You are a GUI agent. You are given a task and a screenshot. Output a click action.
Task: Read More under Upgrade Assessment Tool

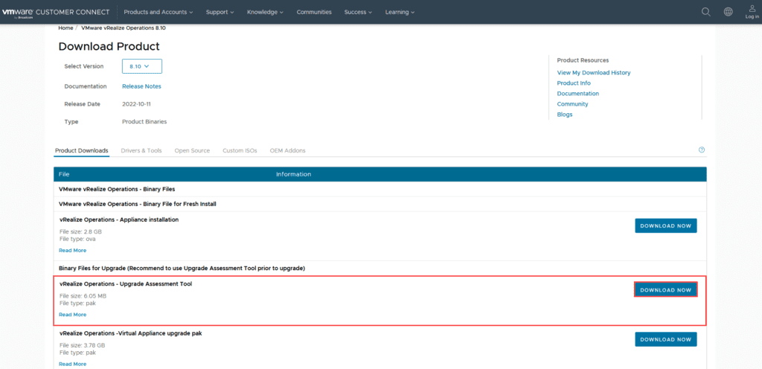72,315
